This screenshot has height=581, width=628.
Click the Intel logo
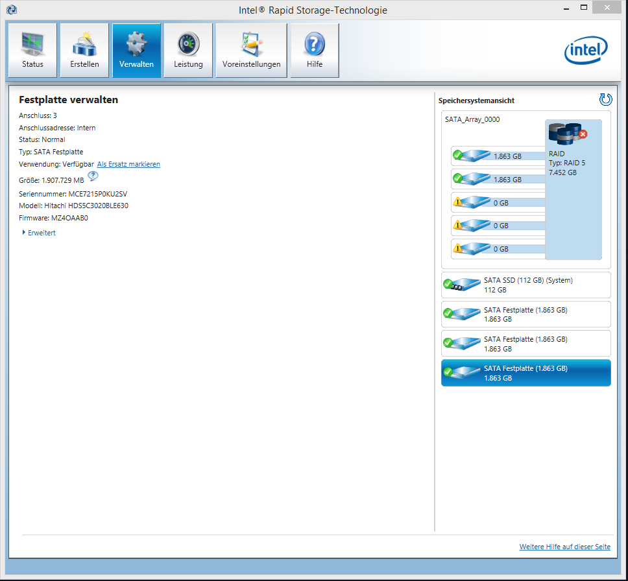coord(586,51)
